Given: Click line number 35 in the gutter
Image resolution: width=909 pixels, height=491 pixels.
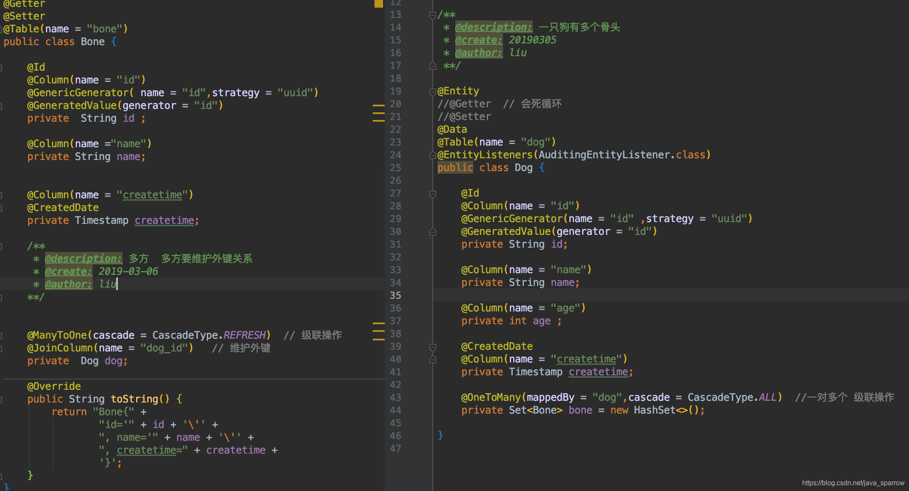Looking at the screenshot, I should pyautogui.click(x=395, y=295).
